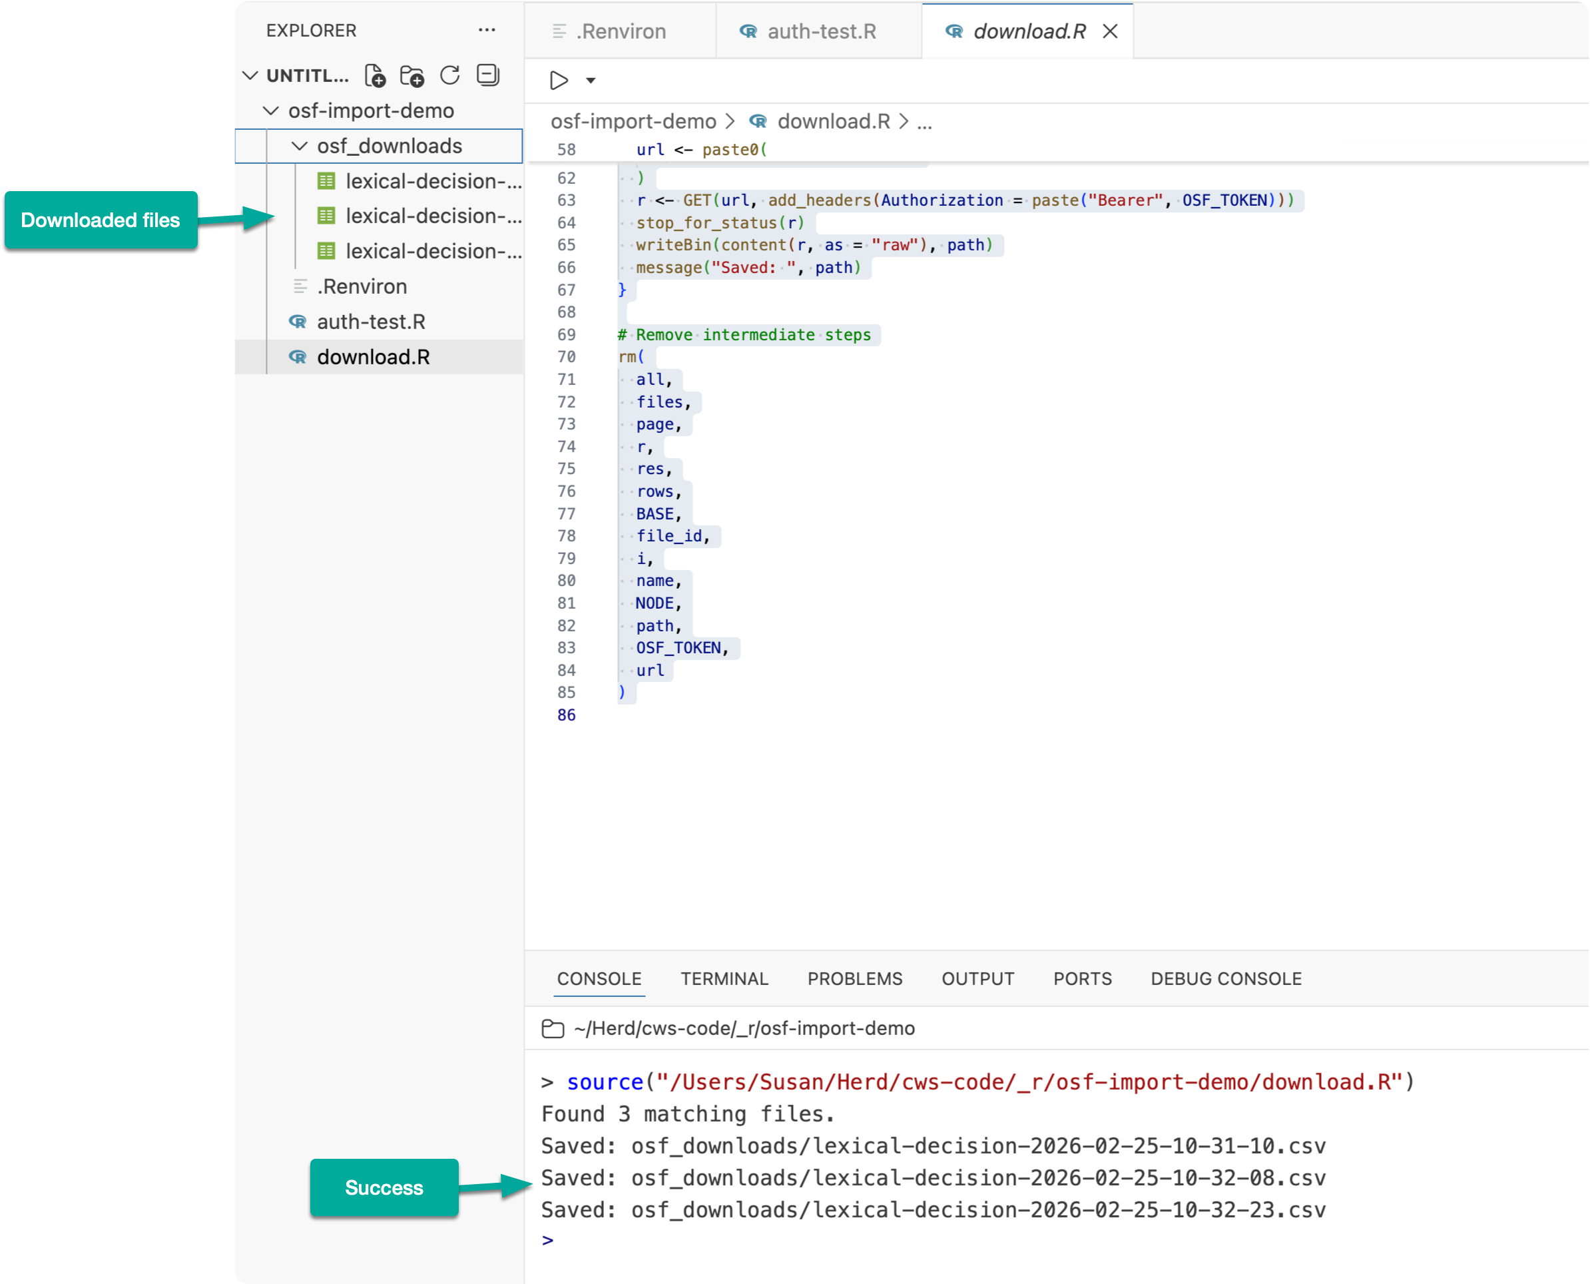Collapse the UNTITLED workspace section
Screen dimensions: 1590x1284
[x=251, y=75]
